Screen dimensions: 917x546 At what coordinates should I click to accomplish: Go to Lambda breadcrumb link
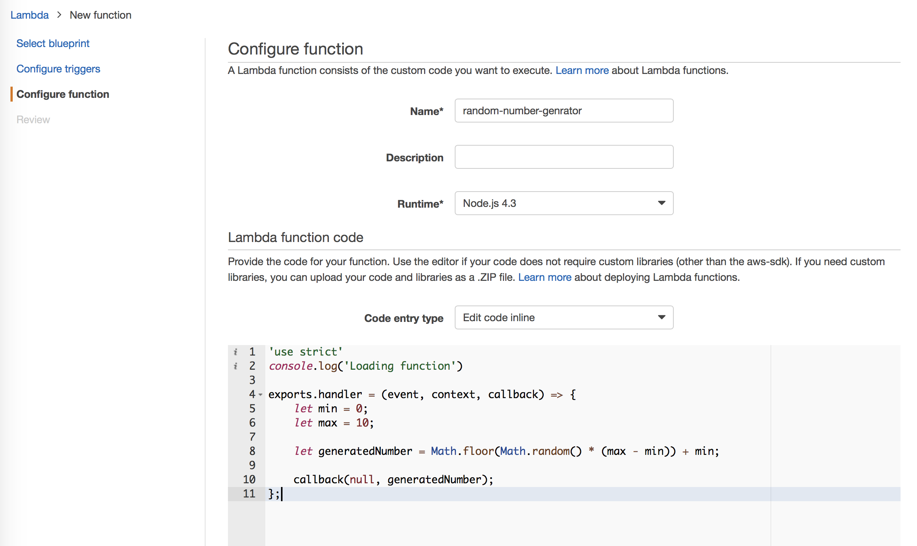pos(30,15)
